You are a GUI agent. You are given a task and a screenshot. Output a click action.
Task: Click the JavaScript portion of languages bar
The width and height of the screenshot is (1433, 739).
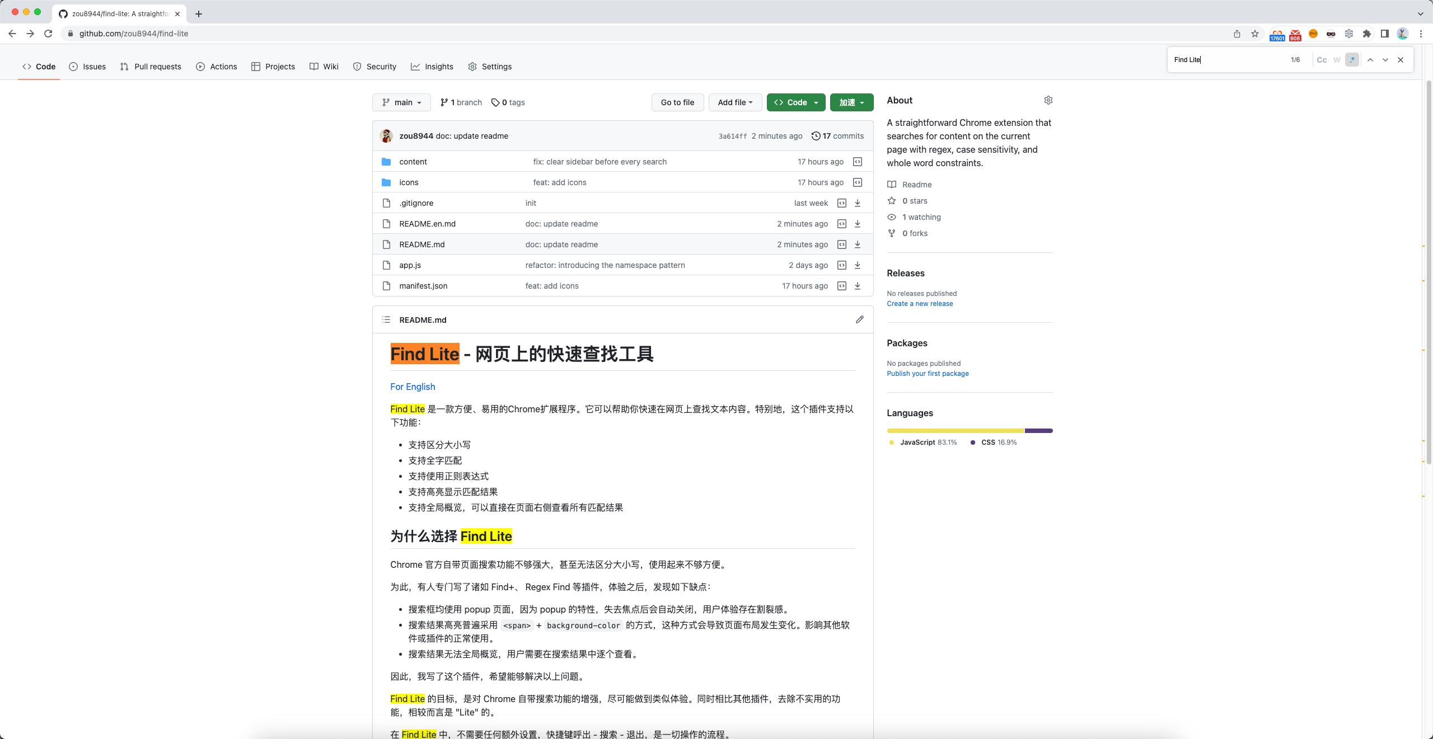pos(955,431)
